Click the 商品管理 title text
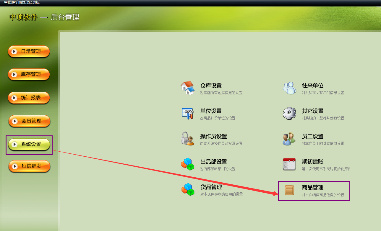381x231 pixels. click(313, 187)
